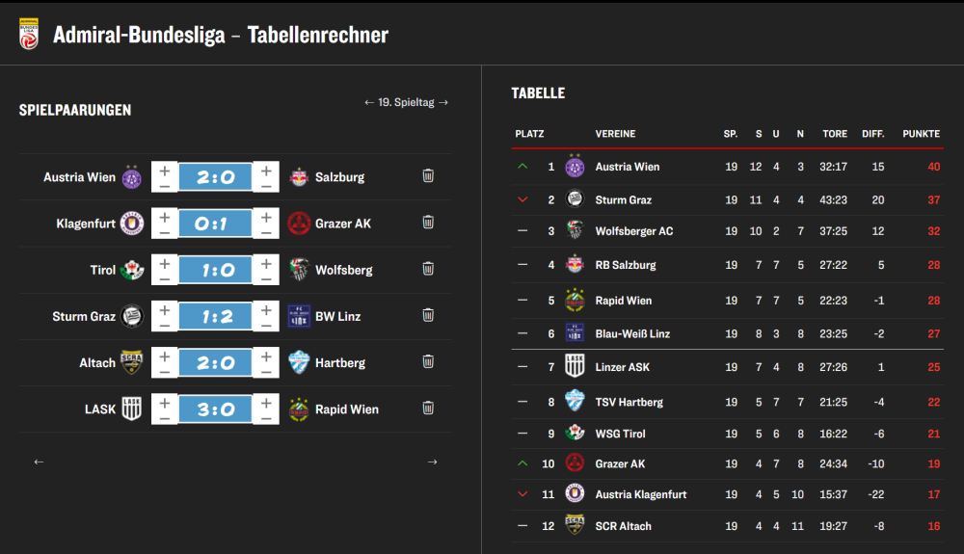Image resolution: width=964 pixels, height=554 pixels.
Task: Trash the Altach vs Hartberg score
Action: point(428,362)
